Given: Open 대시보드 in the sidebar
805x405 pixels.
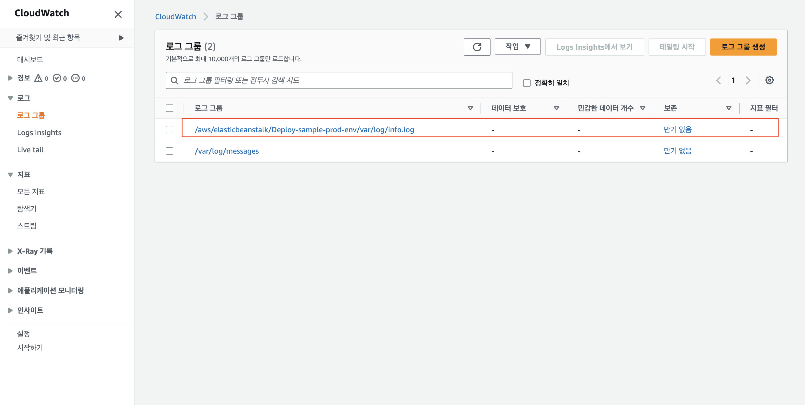Looking at the screenshot, I should pos(30,60).
